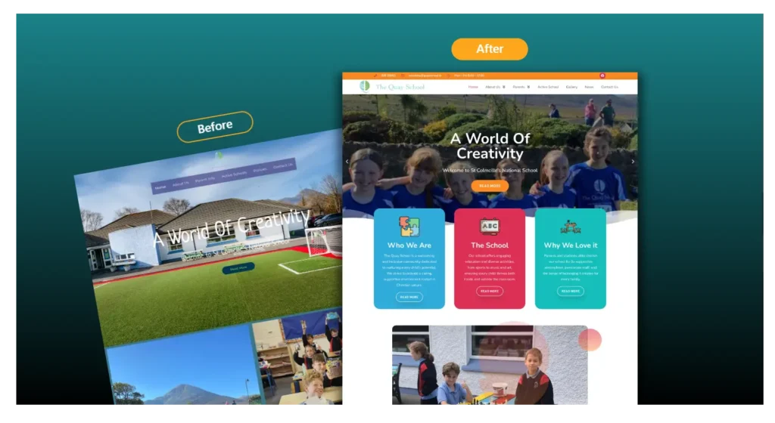Open Gallery in After site menu
This screenshot has width=775, height=423.
pos(571,87)
